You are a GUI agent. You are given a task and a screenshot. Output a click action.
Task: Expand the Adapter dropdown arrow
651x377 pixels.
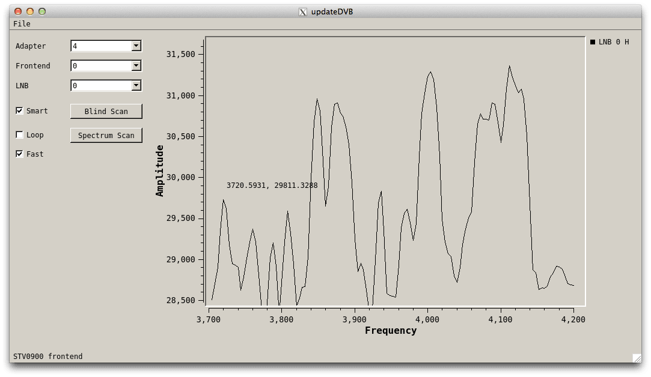[x=136, y=46]
